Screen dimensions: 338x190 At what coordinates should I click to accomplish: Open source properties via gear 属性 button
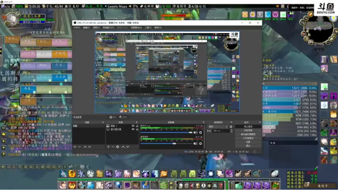coord(113,117)
